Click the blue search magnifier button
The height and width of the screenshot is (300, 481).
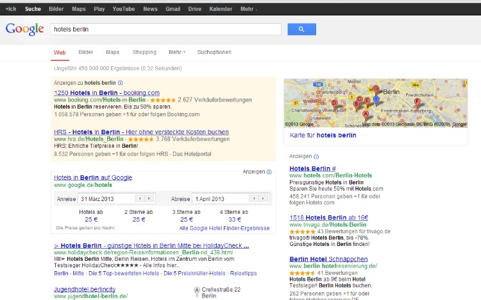pyautogui.click(x=301, y=29)
